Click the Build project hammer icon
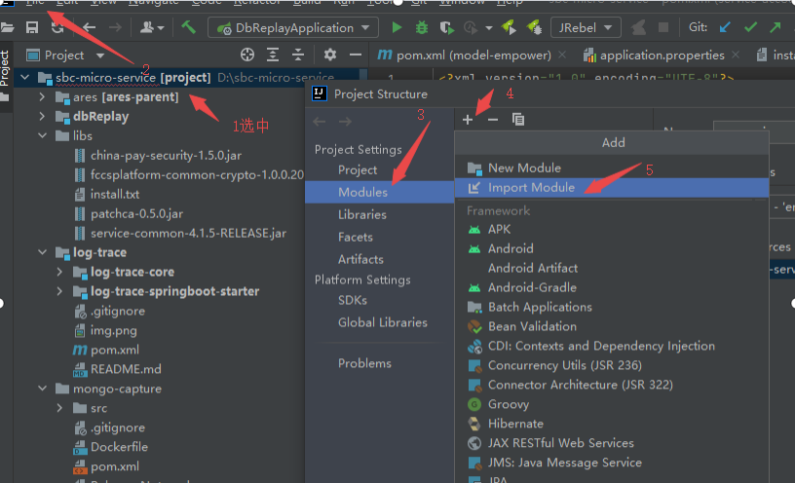This screenshot has height=483, width=795. click(188, 27)
